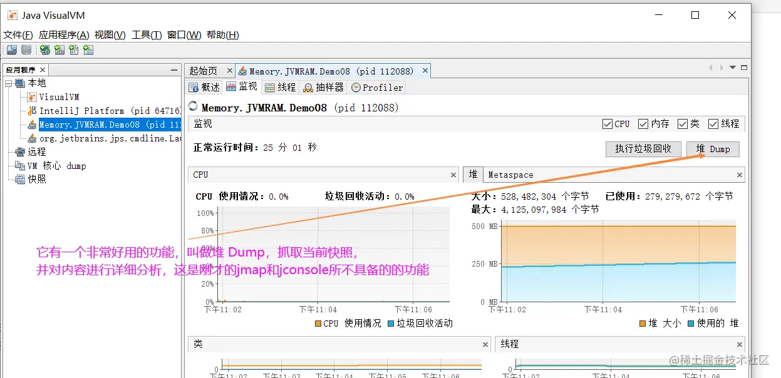Uncheck the 类 checkbox

pos(682,124)
